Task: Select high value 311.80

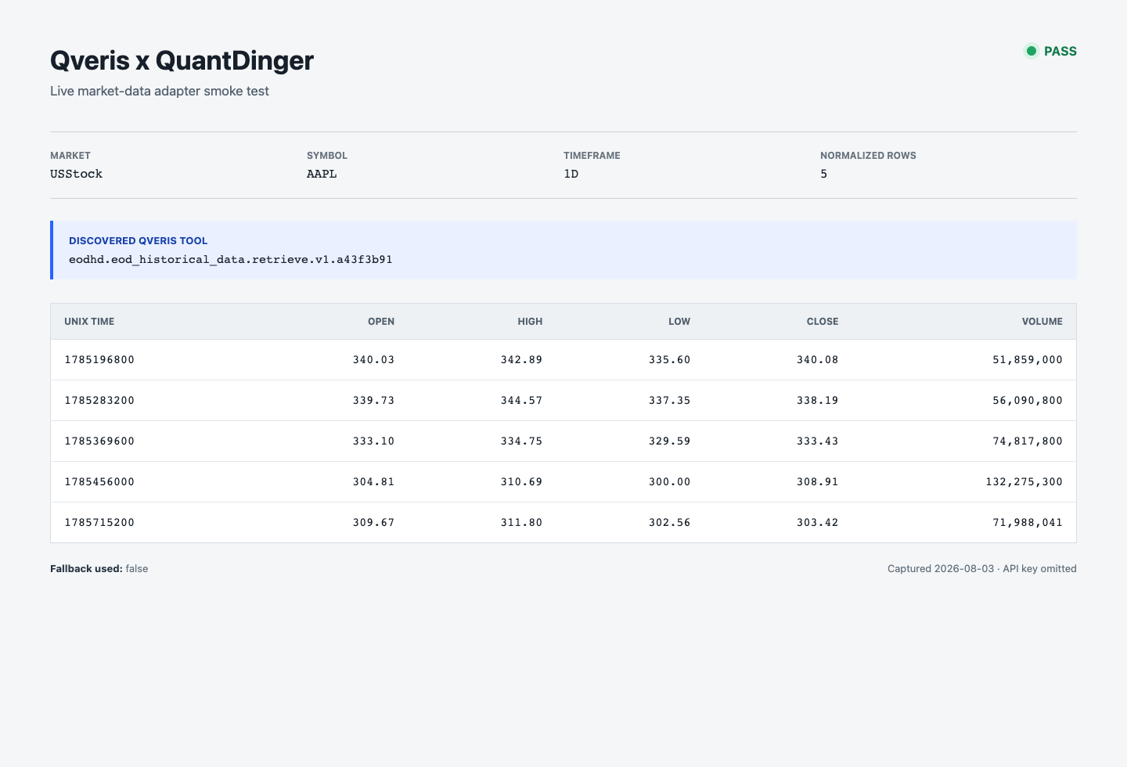Action: coord(521,523)
